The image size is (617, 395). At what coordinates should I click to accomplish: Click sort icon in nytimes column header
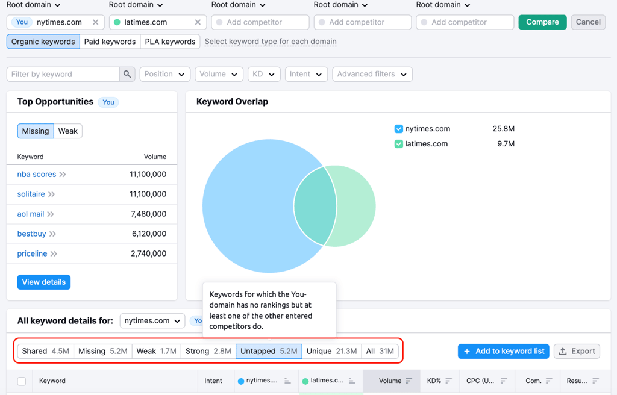pyautogui.click(x=287, y=381)
